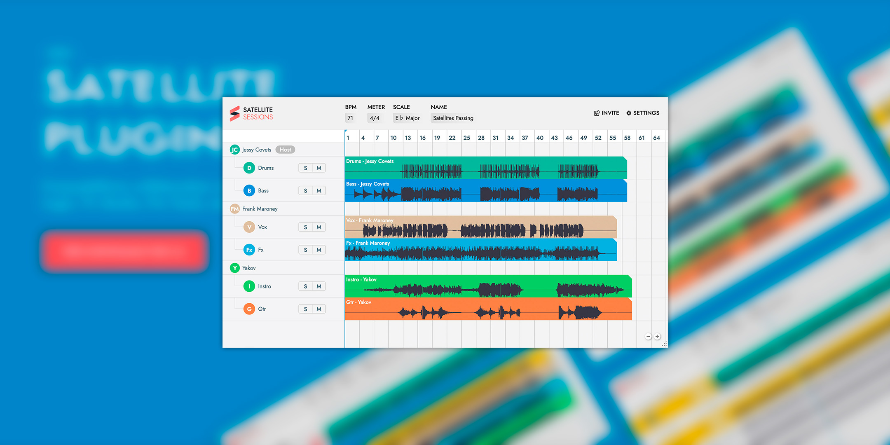Viewport: 890px width, 445px height.
Task: Mute the Fx track
Action: (319, 250)
